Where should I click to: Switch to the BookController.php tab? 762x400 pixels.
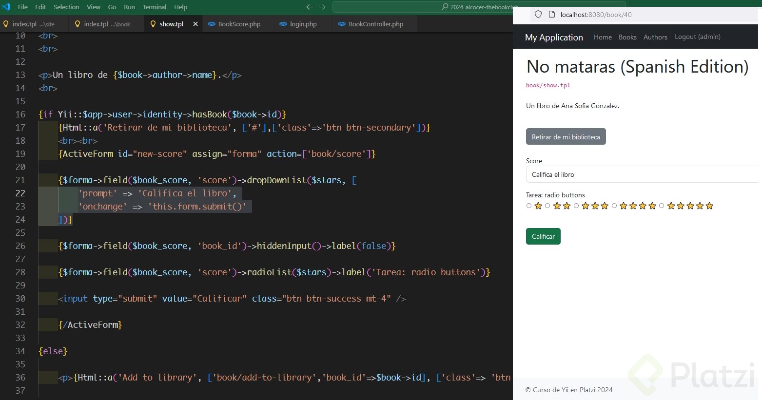[375, 24]
